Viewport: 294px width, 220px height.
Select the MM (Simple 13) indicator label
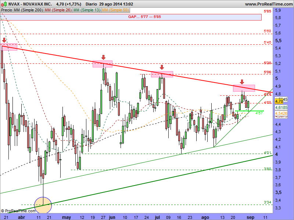(87, 10)
